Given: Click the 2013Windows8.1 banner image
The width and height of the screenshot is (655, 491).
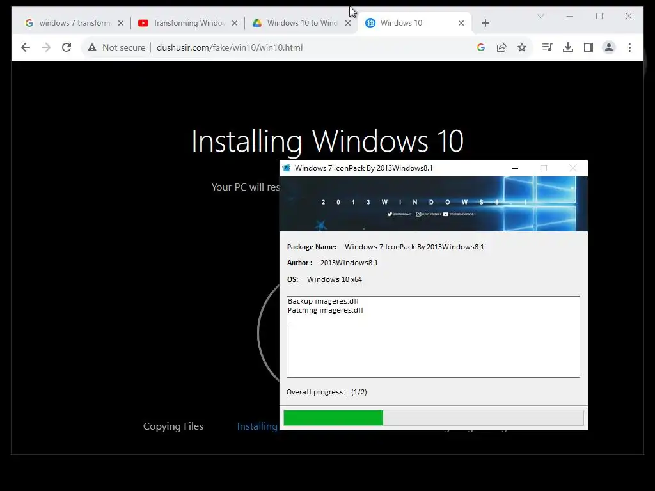Looking at the screenshot, I should [433, 204].
